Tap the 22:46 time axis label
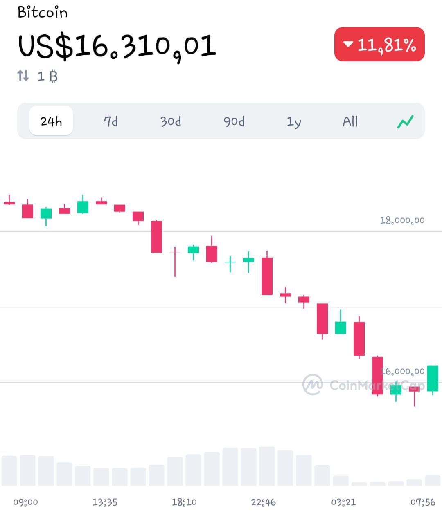Image resolution: width=442 pixels, height=520 pixels. (x=264, y=502)
